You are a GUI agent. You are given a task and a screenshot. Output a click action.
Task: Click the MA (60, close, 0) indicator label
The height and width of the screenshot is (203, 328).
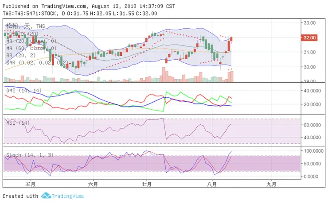(x=31, y=48)
